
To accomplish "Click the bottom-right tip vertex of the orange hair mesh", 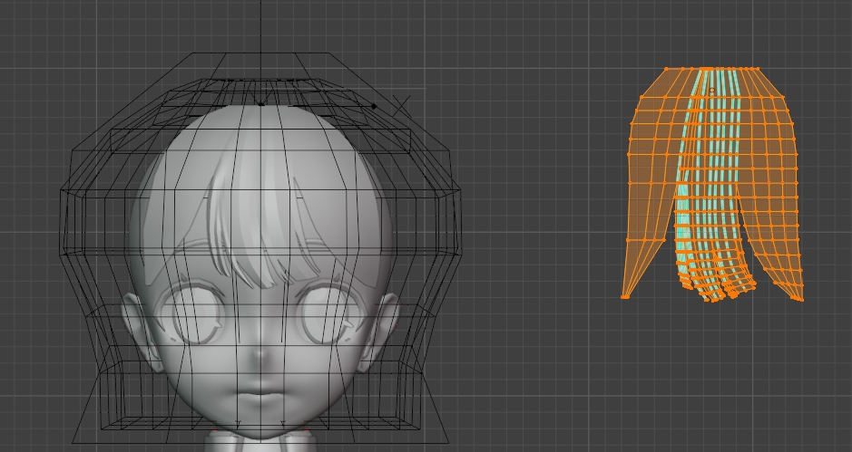I will [800, 298].
